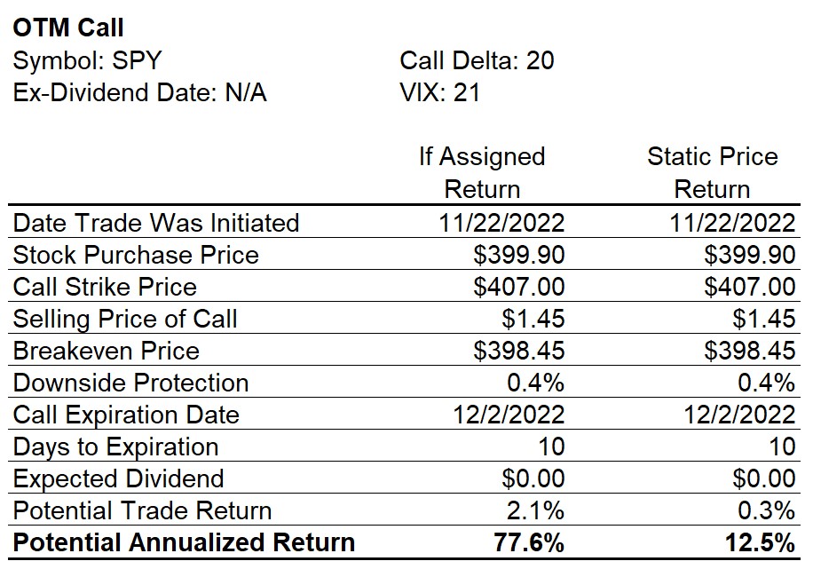Click the VIX: 21 label
813x577 pixels.
coord(439,93)
